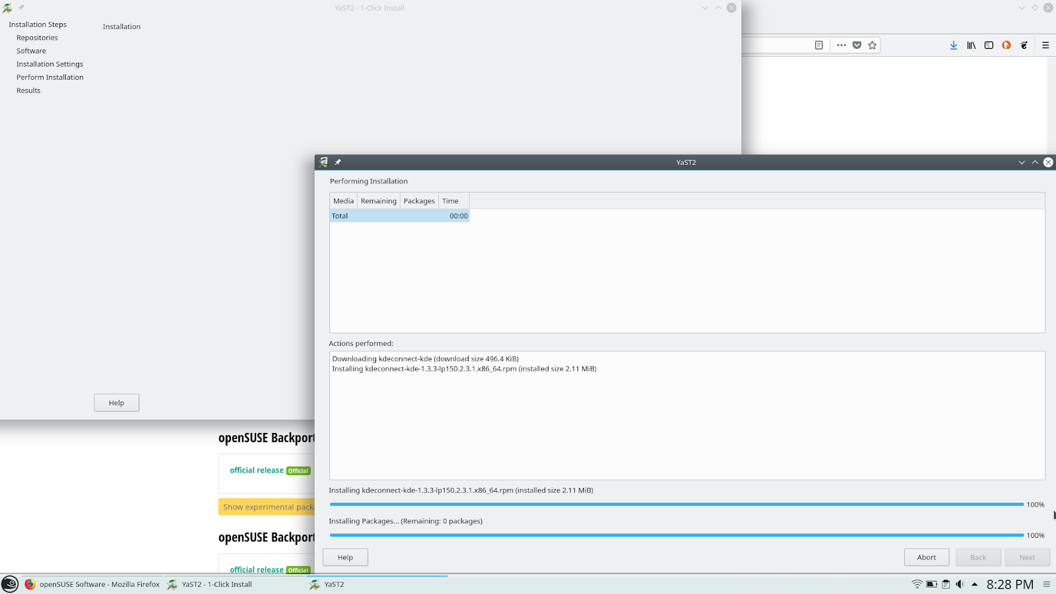Viewport: 1056px width, 594px height.
Task: Minimize the 1-Click Install window
Action: (705, 8)
